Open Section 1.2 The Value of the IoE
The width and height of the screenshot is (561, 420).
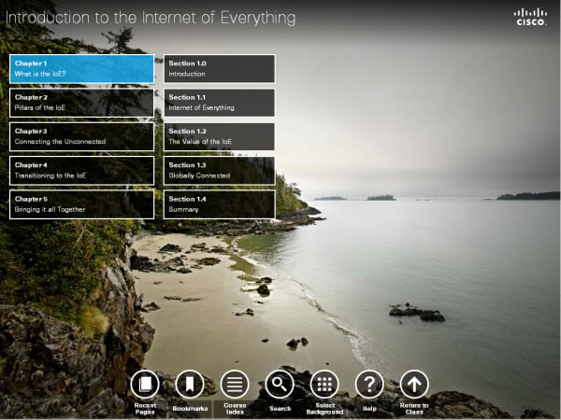pos(220,136)
